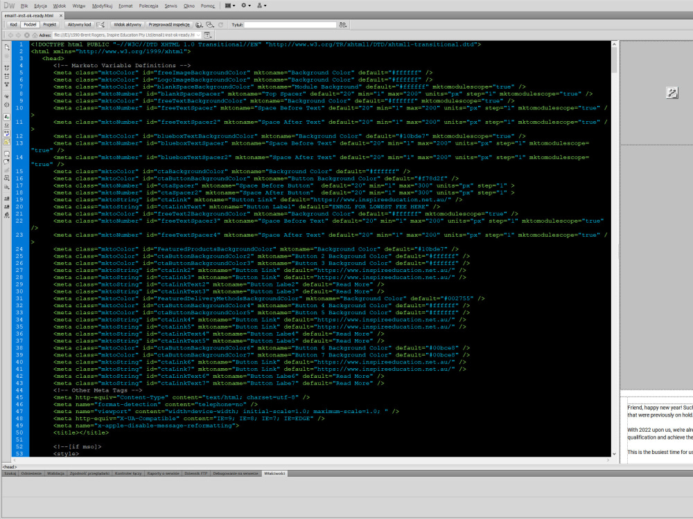Click the back arrow in address bar

point(10,35)
